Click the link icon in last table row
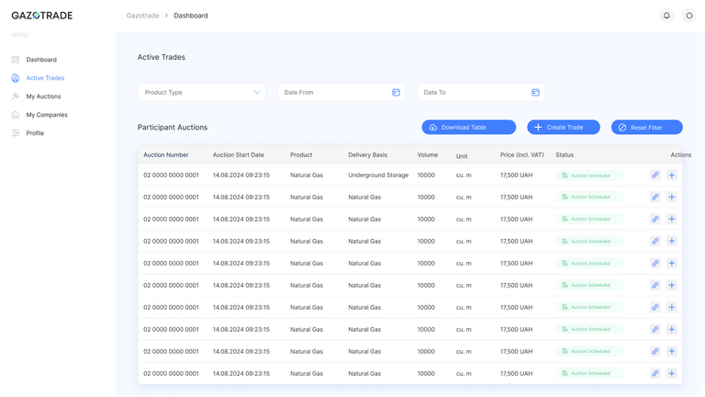The height and width of the screenshot is (397, 705). tap(655, 373)
